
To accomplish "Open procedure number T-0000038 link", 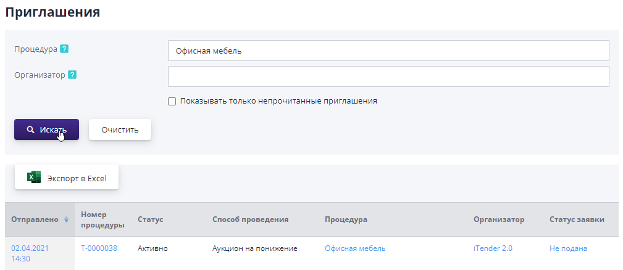I will click(99, 248).
